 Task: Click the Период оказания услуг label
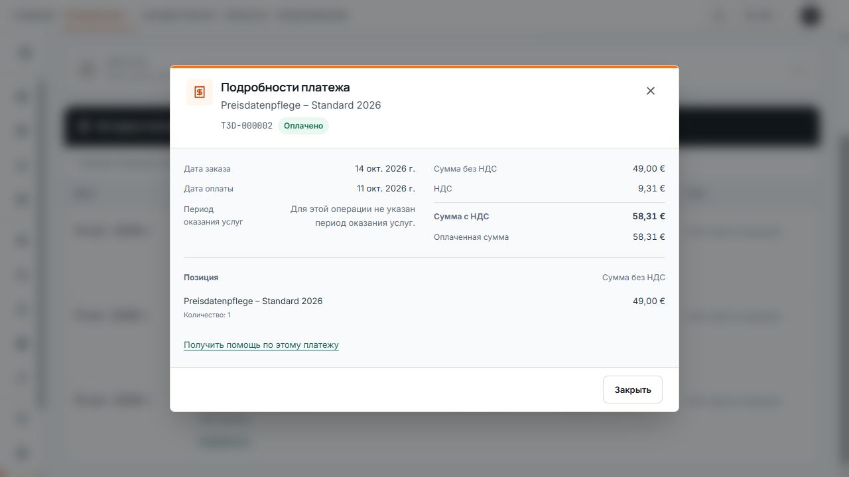(x=214, y=215)
